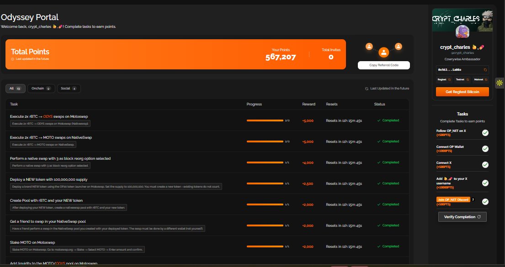The image size is (505, 267).
Task: Click Completed status for Deploy a NEW token row
Action: pos(388,183)
